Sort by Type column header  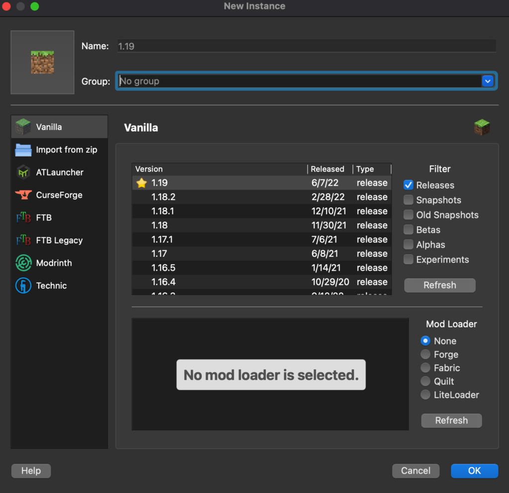(372, 169)
